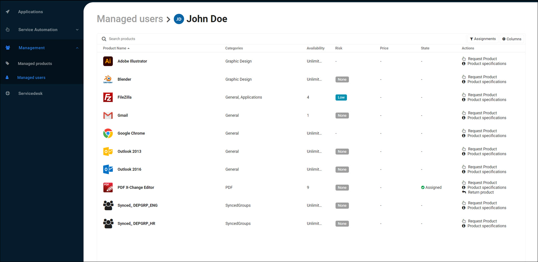Open Product specifications for FileZilla
This screenshot has height=262, width=538.
coord(487,100)
